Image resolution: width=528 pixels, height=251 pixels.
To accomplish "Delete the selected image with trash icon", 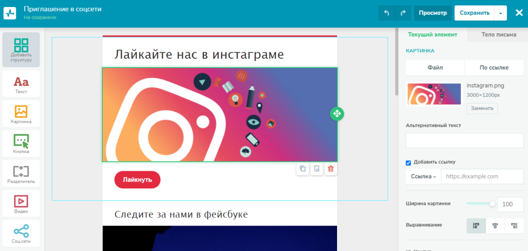I will pos(330,169).
